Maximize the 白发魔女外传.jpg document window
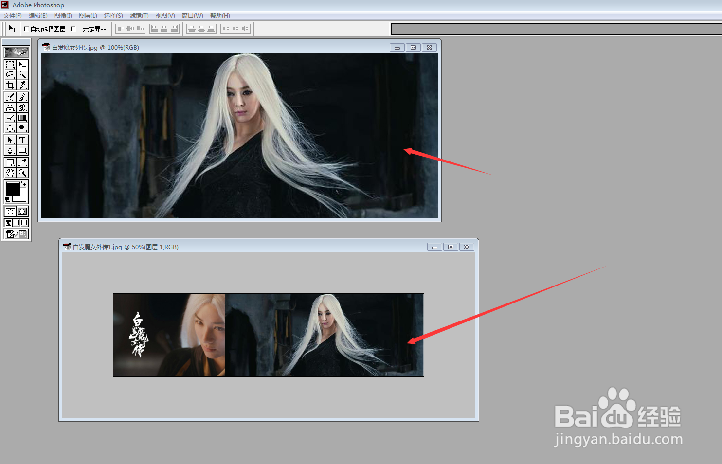Viewport: 722px width, 464px height. point(413,47)
